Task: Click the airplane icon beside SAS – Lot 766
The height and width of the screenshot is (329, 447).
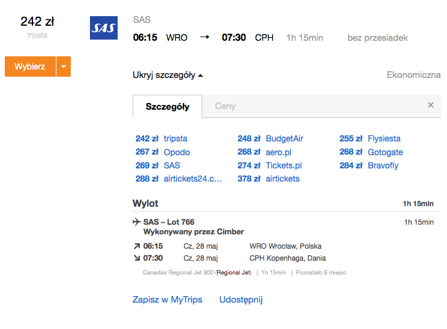Action: (x=137, y=222)
